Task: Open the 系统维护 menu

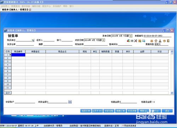Action: click(x=57, y=6)
